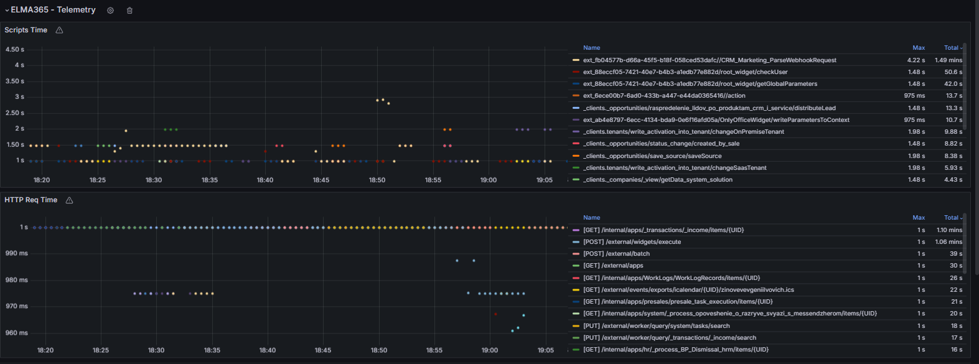
Task: Open the Scripts Time panel title
Action: tap(26, 30)
